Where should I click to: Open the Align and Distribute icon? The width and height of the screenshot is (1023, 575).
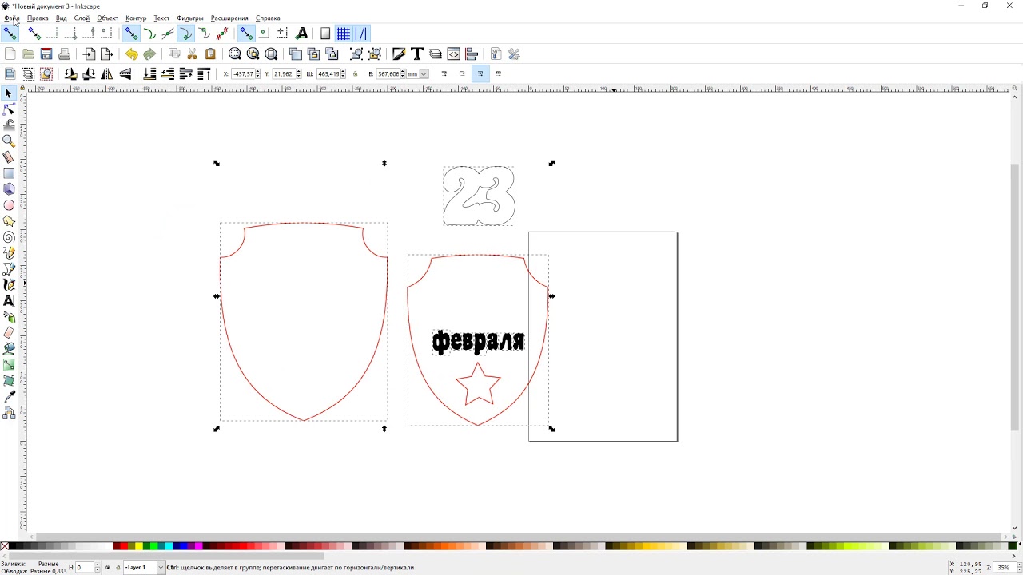[x=472, y=54]
